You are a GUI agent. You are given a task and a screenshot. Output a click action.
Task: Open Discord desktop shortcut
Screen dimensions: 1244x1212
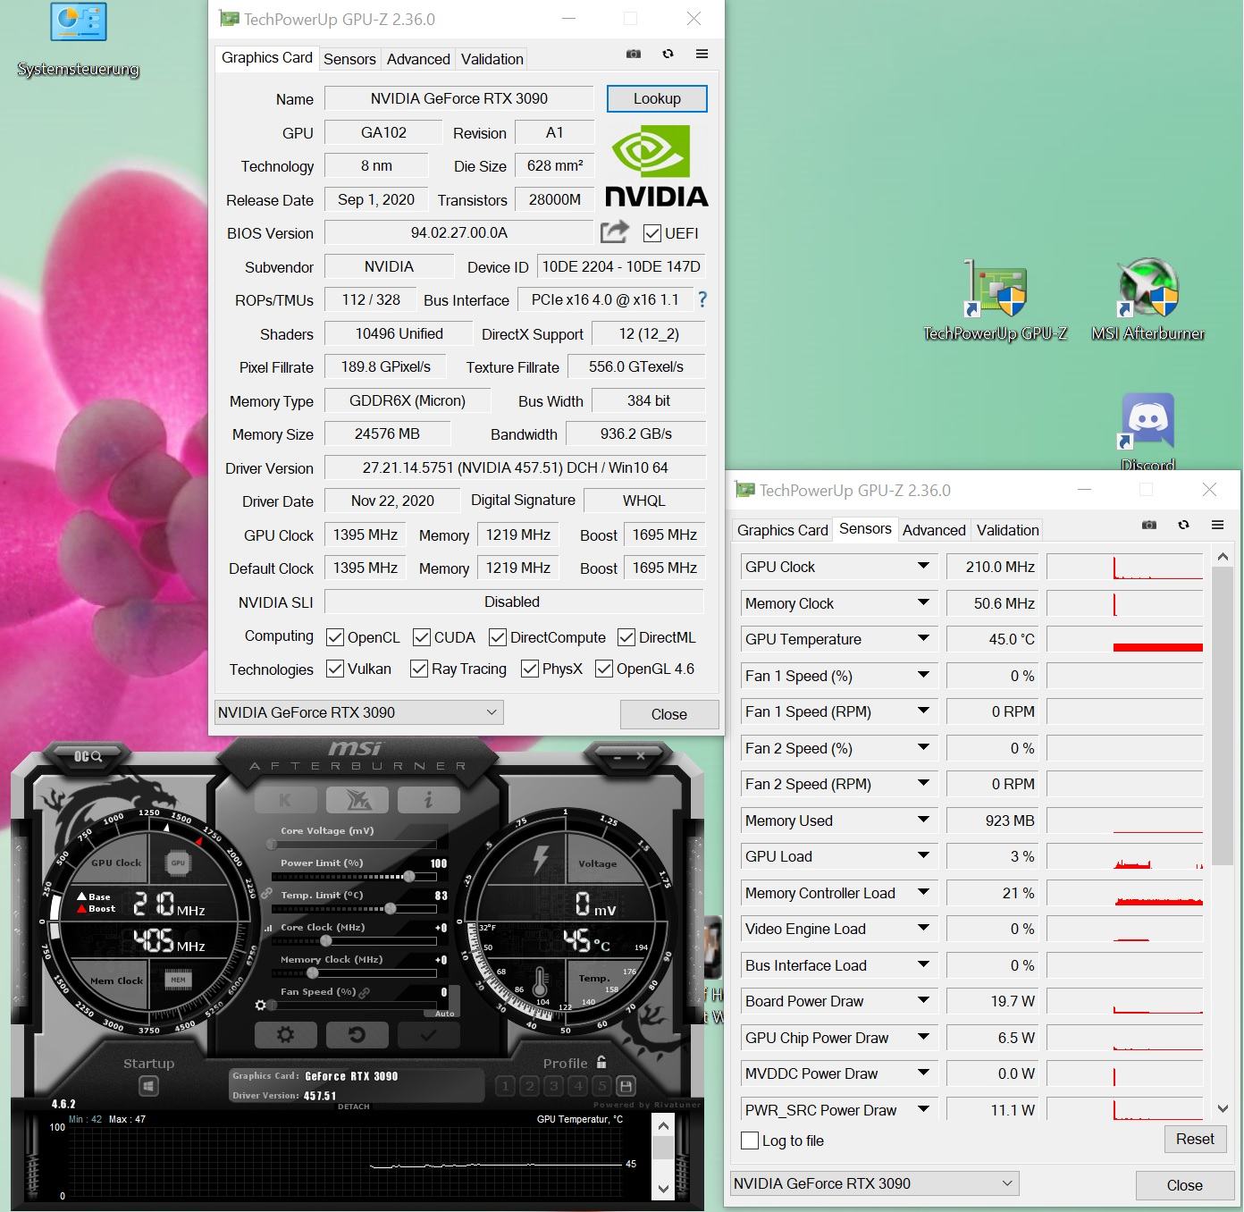(x=1147, y=432)
